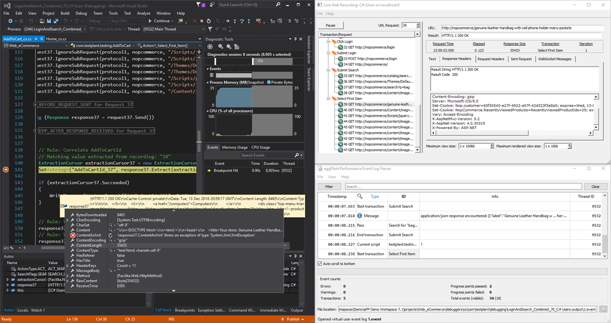Click Quick Launch search box
The image size is (611, 323).
click(x=250, y=5)
